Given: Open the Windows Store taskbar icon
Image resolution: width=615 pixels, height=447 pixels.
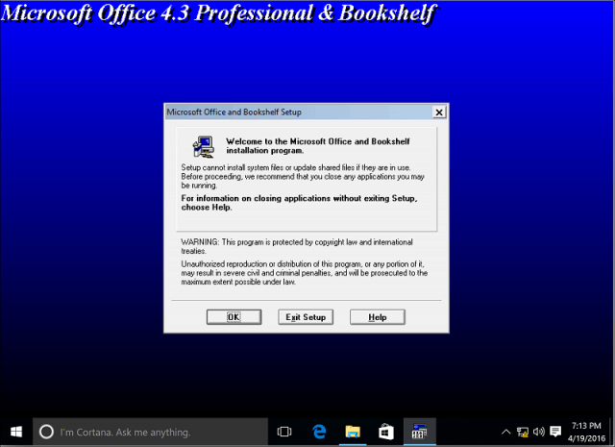Looking at the screenshot, I should tap(386, 432).
